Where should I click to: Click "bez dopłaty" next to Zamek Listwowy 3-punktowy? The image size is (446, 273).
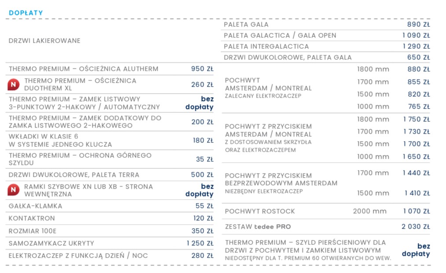tap(199, 103)
